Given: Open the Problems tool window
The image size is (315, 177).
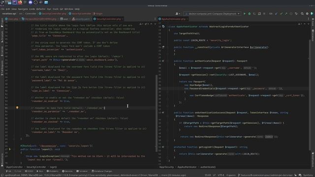Looking at the screenshot, I should (53, 171).
